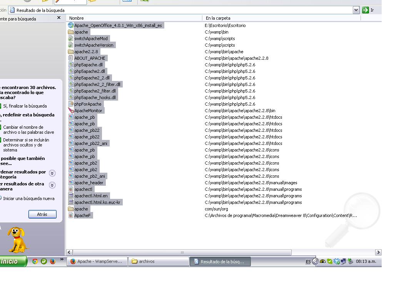The image size is (394, 296).
Task: Click the apache_pb2_ani image icon
Action: click(71, 176)
